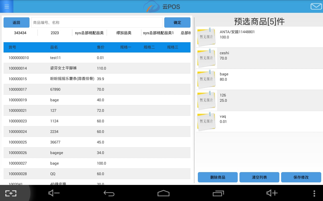323x201 pixels.
Task: Click the 确定 confirm button
Action: (177, 22)
